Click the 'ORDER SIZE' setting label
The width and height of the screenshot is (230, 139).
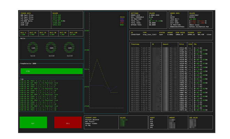click(136, 15)
